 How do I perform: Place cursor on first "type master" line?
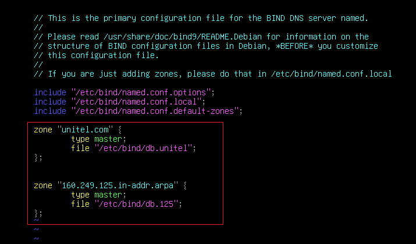tap(98, 139)
